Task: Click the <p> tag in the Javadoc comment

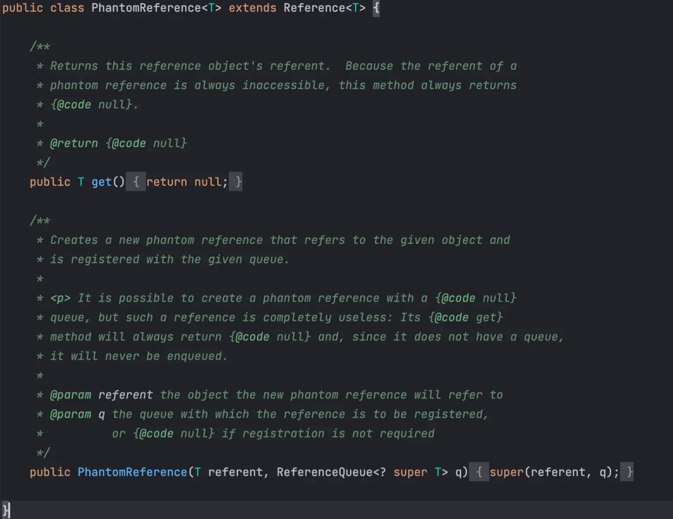Action: point(60,298)
